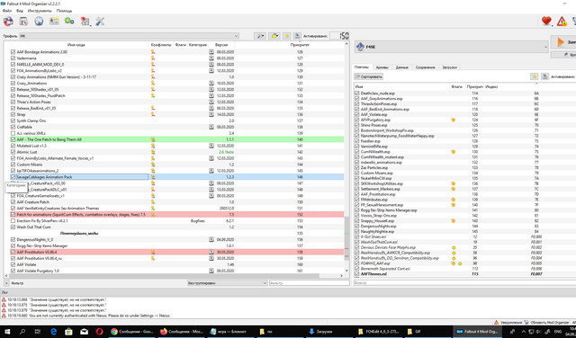The image size is (576, 338).
Task: Sort by the Версия column header
Action: pos(221,45)
